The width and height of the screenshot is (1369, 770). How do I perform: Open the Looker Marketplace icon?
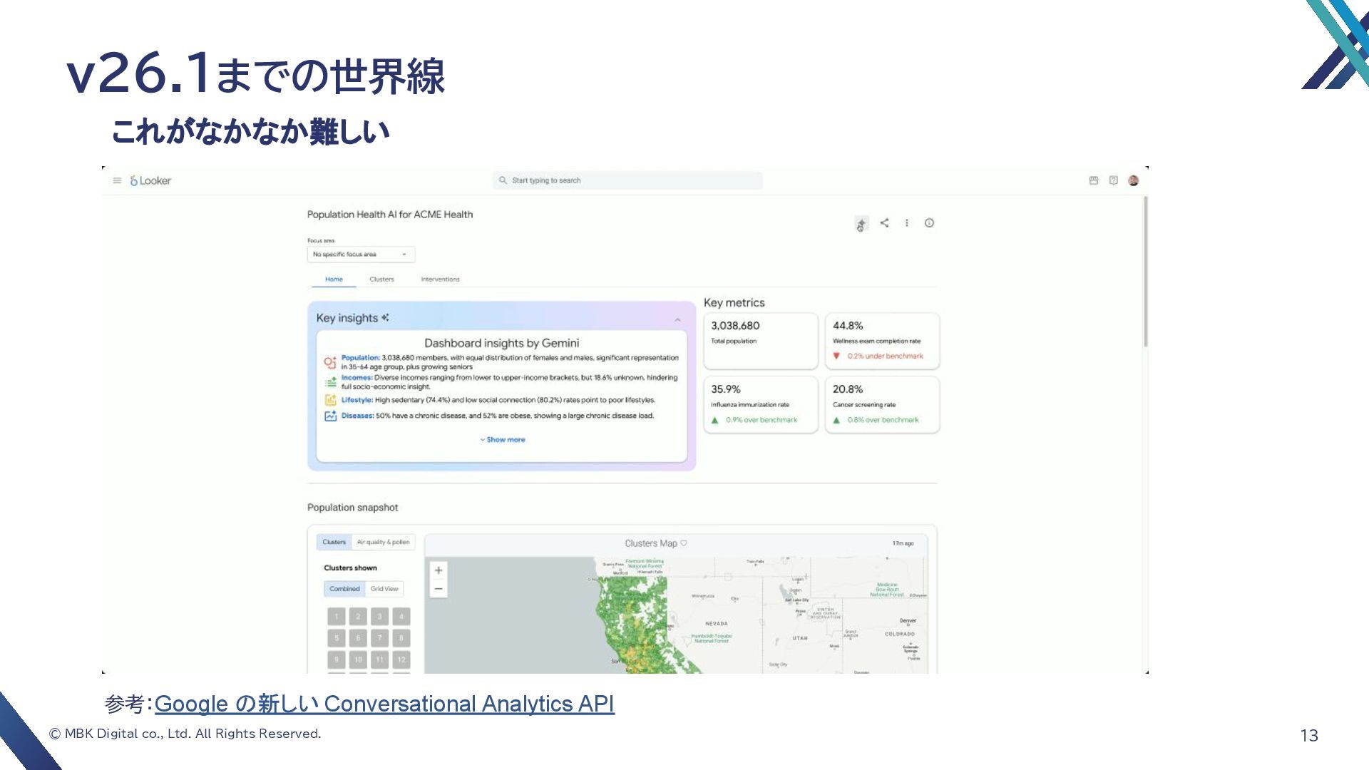(x=1094, y=180)
